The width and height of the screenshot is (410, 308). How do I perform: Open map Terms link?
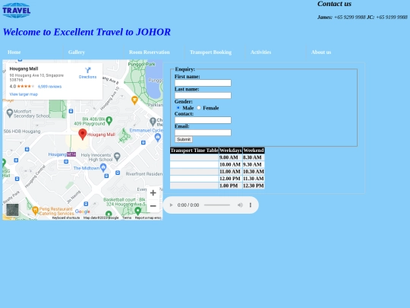point(127,218)
